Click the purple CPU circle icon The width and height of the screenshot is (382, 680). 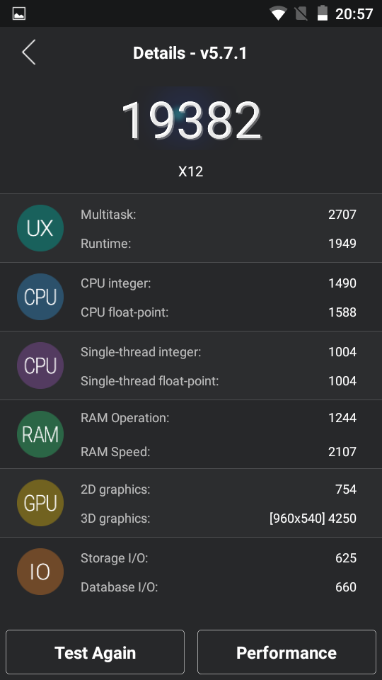coord(40,365)
